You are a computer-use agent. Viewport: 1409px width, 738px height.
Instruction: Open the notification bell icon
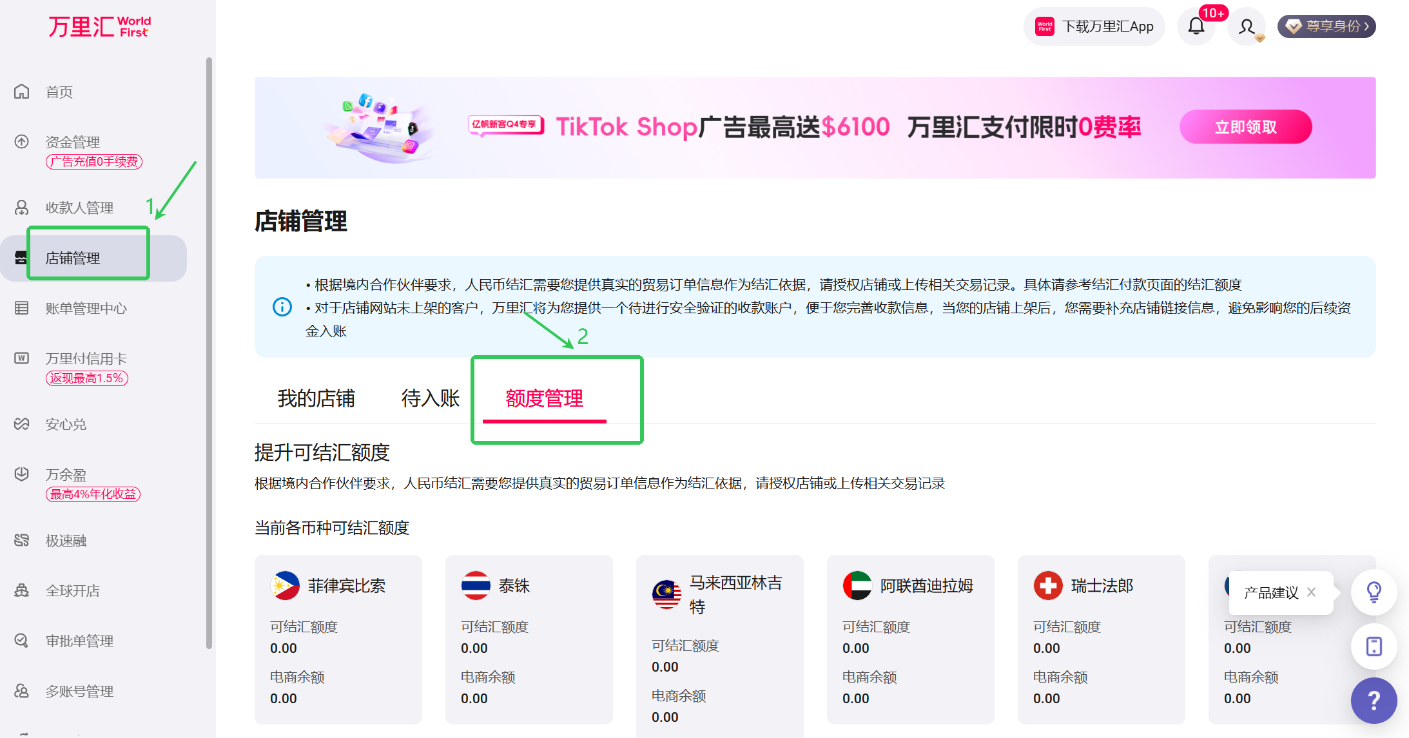[x=1196, y=26]
